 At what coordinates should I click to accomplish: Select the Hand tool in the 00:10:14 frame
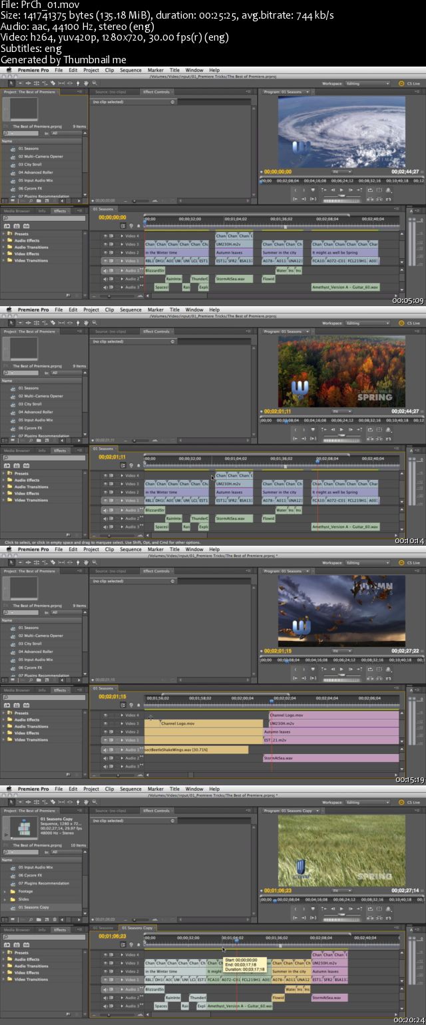coord(86,322)
